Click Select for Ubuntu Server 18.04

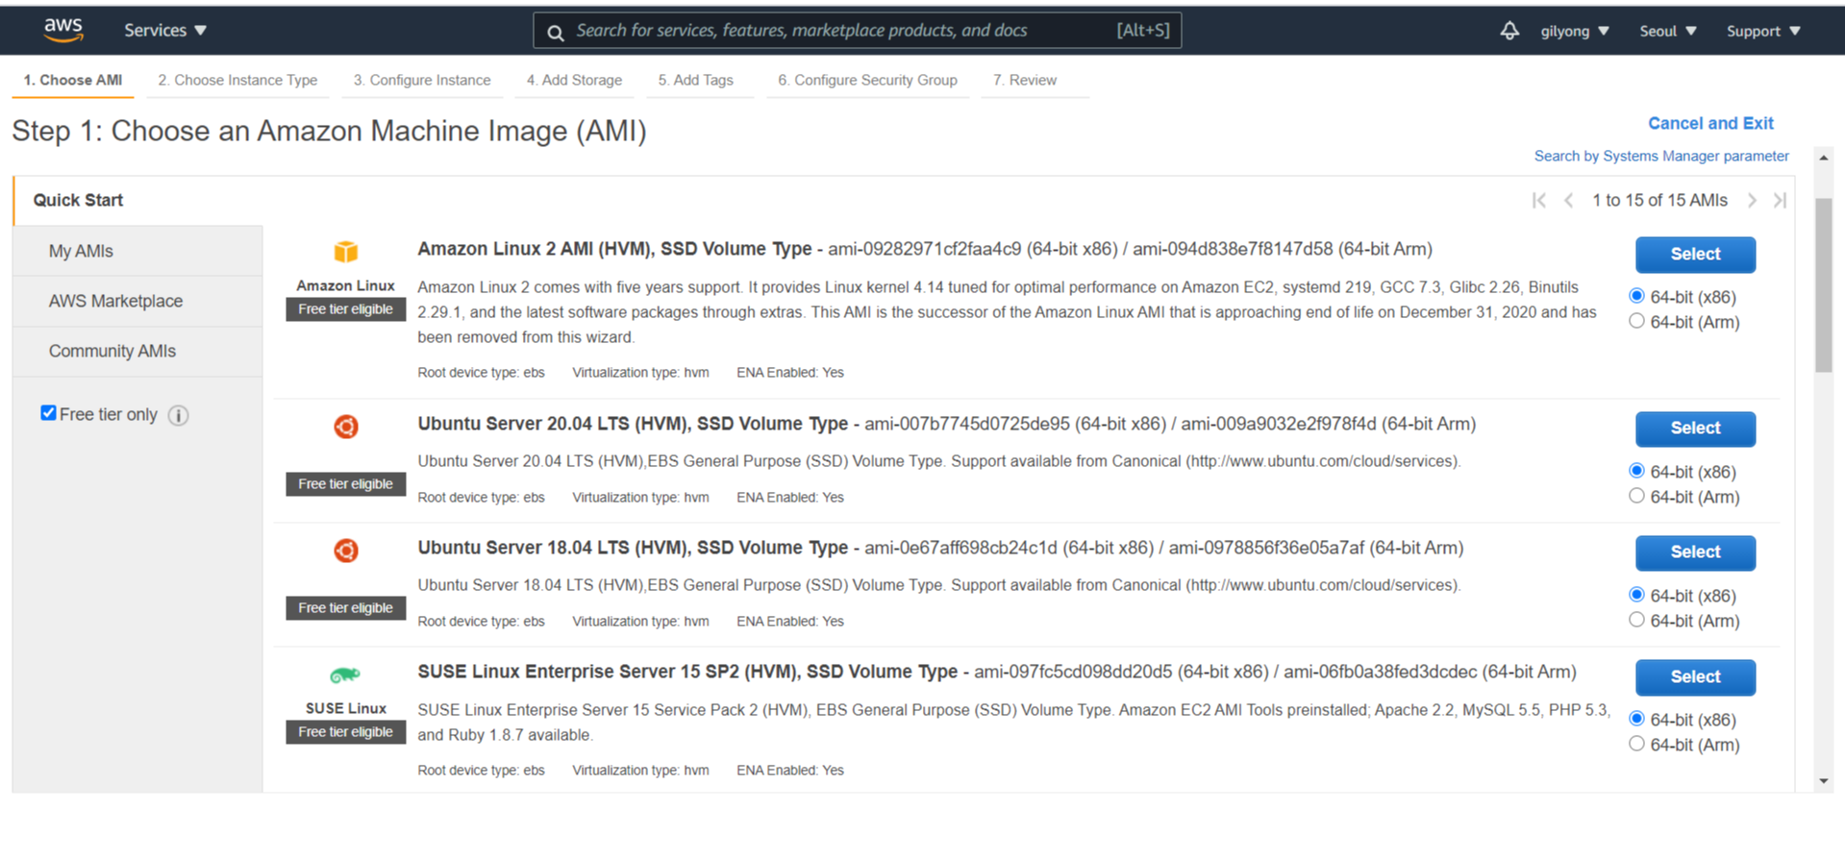click(x=1695, y=552)
